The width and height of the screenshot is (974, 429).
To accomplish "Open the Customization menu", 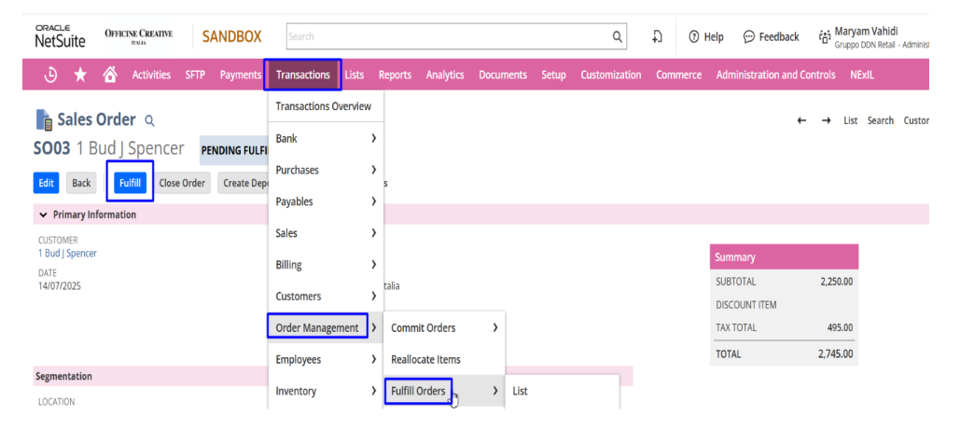I will 610,76.
